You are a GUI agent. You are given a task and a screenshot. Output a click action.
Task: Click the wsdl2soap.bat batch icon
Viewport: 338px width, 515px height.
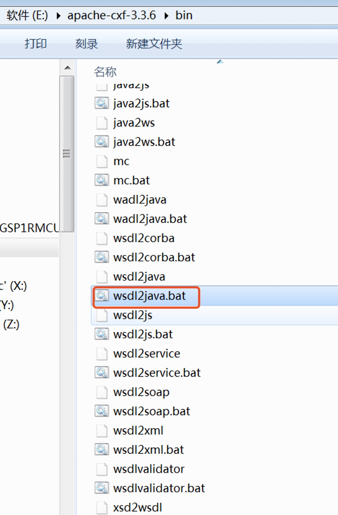[x=102, y=411]
